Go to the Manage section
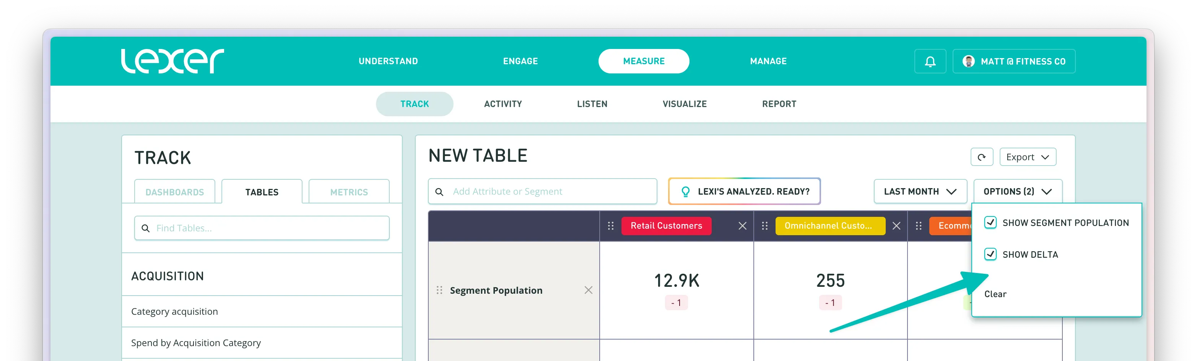The image size is (1197, 361). pos(768,61)
